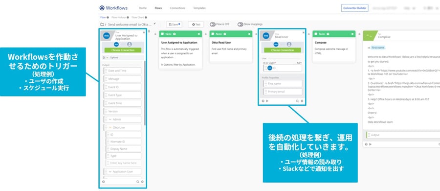Click the help icon on Okta Read User note header
The width and height of the screenshot is (440, 191).
(224, 34)
